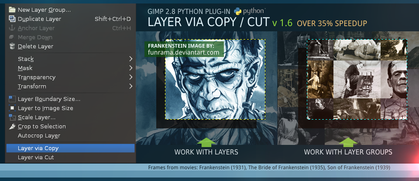419x181 pixels.
Task: Click the selected Frankenstein illustration
Action: click(x=215, y=80)
